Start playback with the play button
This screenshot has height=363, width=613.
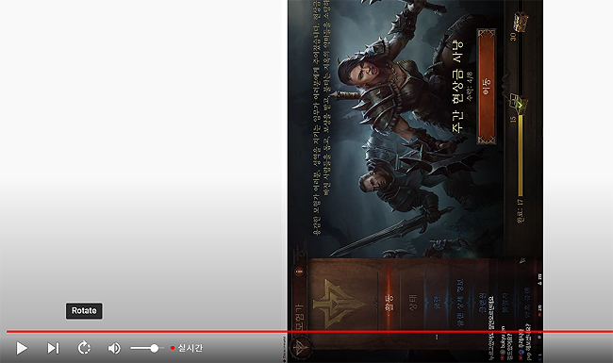pos(22,348)
